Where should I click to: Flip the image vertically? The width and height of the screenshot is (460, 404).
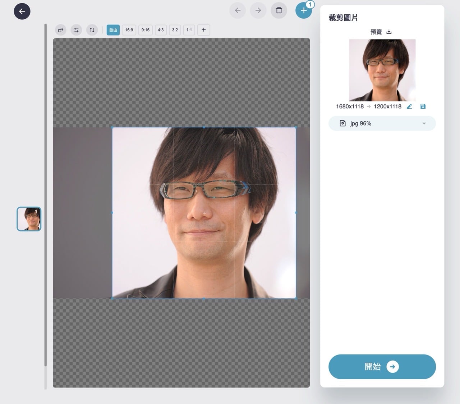pos(92,30)
